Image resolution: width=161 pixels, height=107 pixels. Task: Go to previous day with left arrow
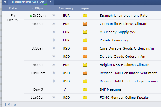5,2
